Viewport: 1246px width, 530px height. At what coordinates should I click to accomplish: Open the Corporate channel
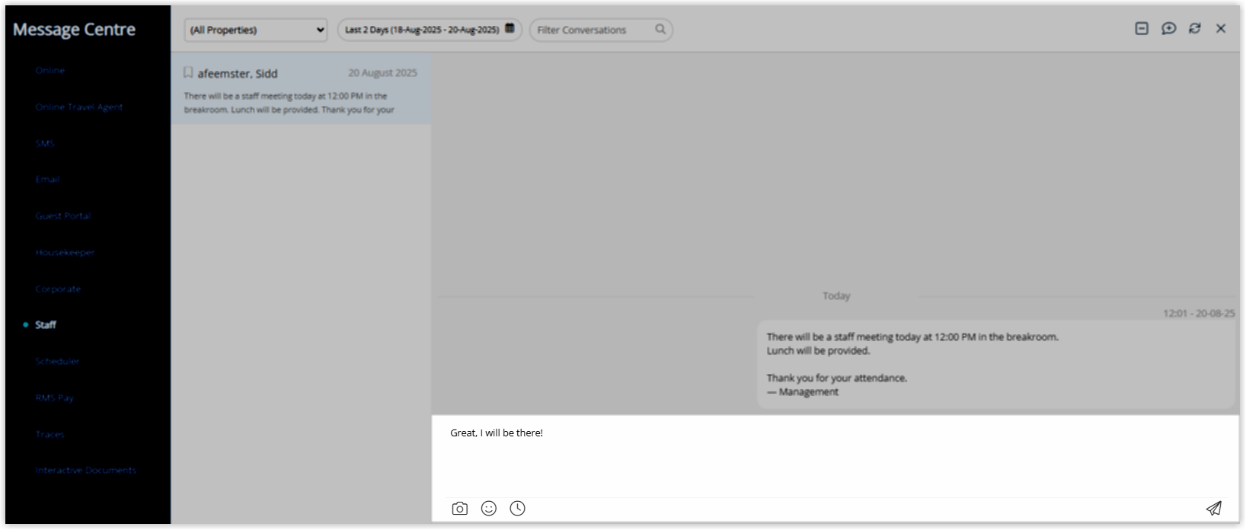pyautogui.click(x=58, y=289)
